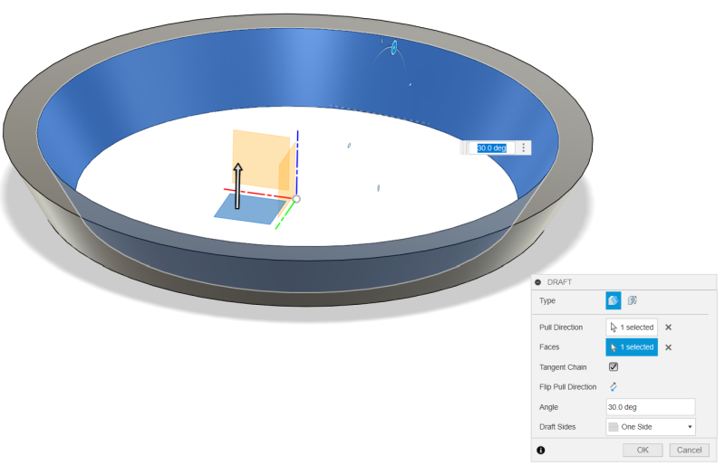Click the angle rotation manipulator handle
This screenshot has height=465, width=725.
394,48
